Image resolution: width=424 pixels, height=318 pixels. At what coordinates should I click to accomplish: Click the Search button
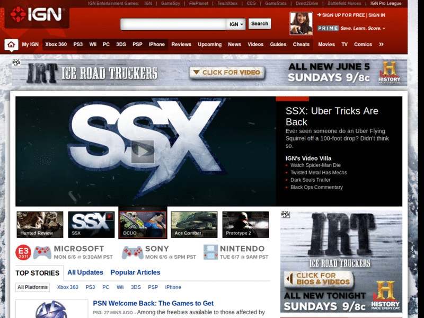260,24
